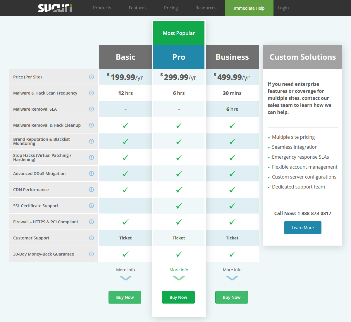
Task: Expand More Info under the Basic plan
Action: pos(125,270)
